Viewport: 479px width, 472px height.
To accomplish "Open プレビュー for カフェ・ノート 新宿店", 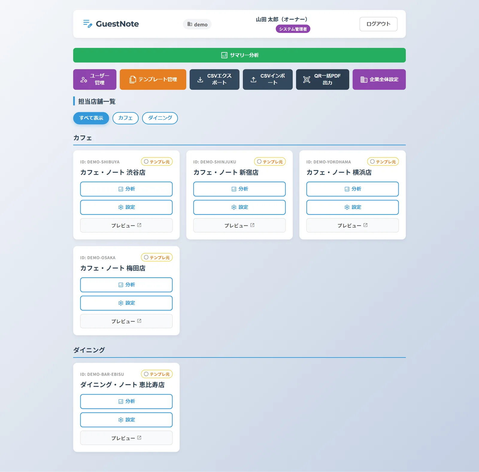I will 239,225.
